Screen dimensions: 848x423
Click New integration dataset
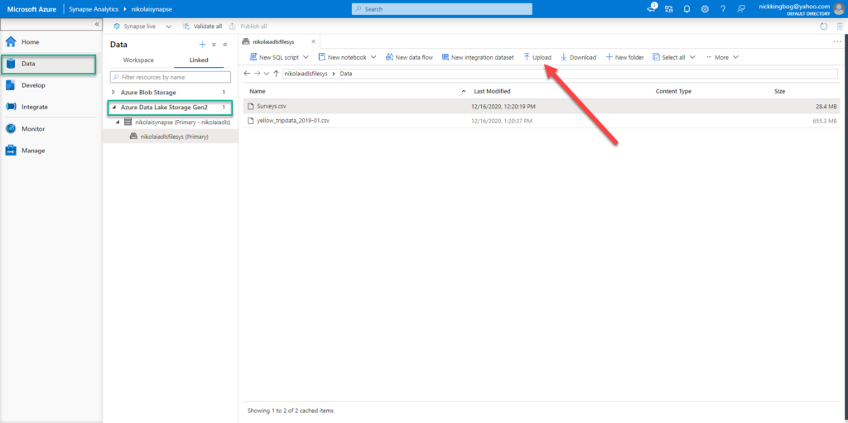click(x=478, y=57)
